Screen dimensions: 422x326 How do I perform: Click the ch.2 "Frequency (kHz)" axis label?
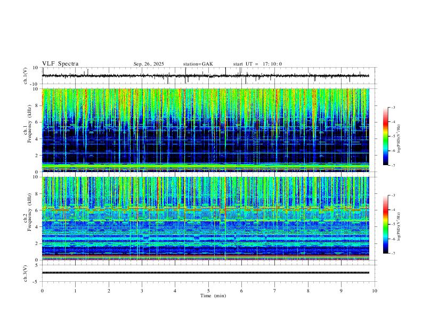(29, 212)
